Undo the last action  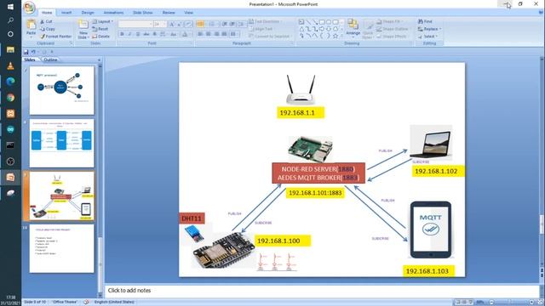(x=34, y=52)
